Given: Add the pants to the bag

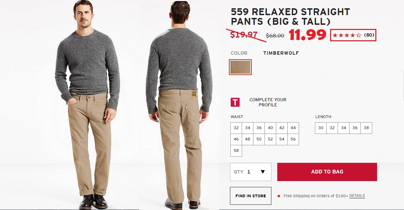Looking at the screenshot, I should (327, 172).
